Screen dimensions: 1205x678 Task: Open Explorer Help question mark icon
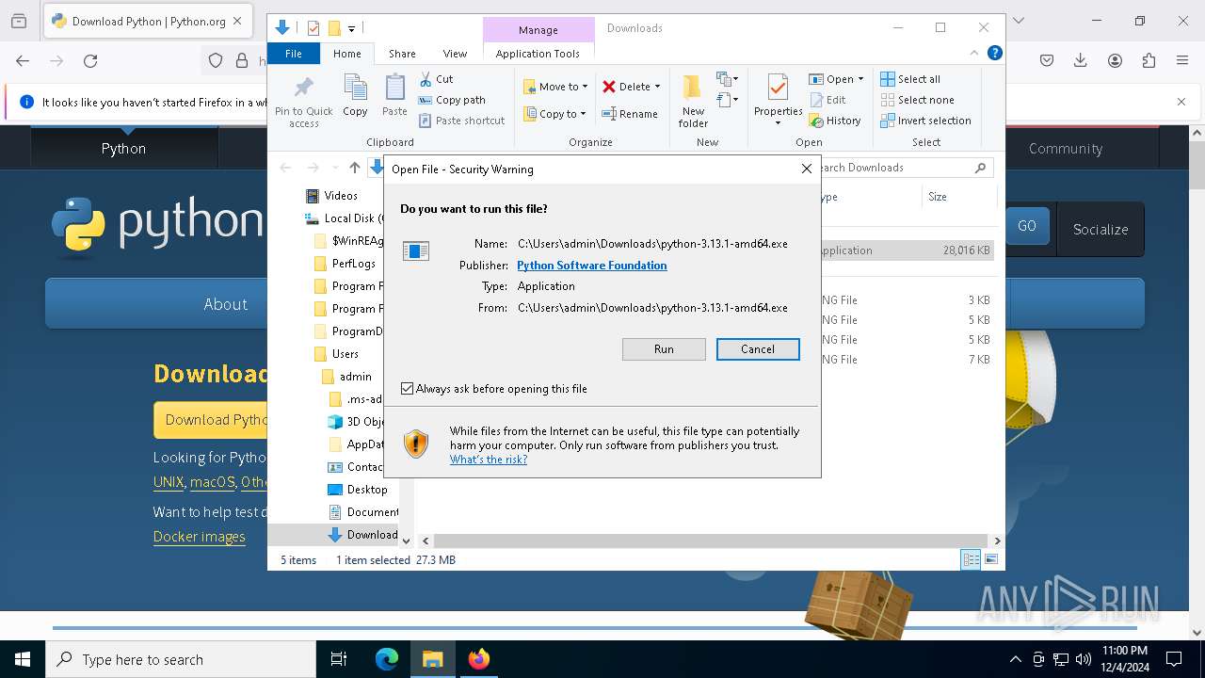(x=994, y=54)
